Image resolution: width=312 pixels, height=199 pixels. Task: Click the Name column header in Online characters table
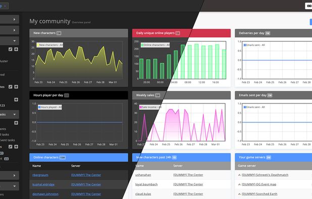37,166
